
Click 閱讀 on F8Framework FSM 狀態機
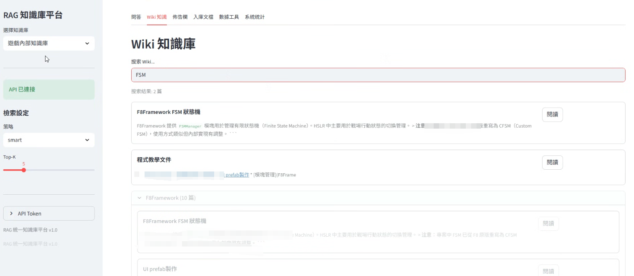pyautogui.click(x=552, y=114)
